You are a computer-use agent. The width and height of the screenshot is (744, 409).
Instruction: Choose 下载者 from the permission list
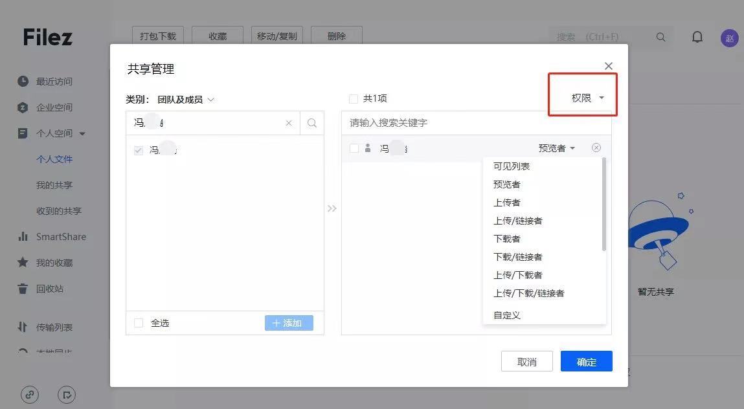(x=507, y=239)
